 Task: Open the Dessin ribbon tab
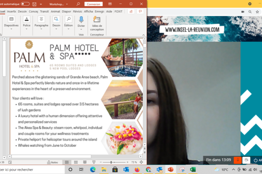23,12
